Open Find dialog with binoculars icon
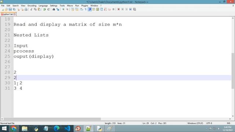Viewport: 235px width, 132px height. click(x=54, y=10)
